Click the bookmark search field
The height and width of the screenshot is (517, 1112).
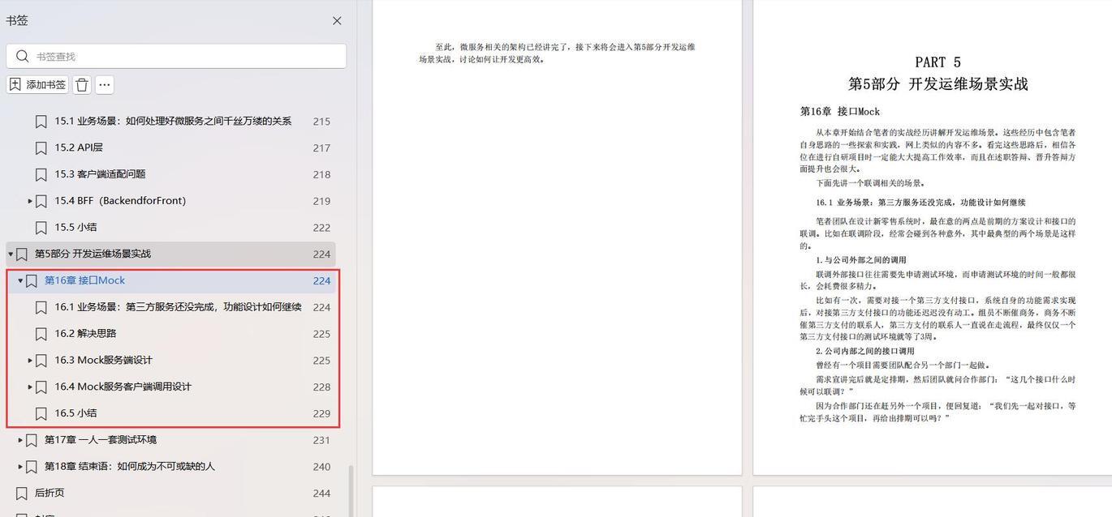pyautogui.click(x=176, y=56)
